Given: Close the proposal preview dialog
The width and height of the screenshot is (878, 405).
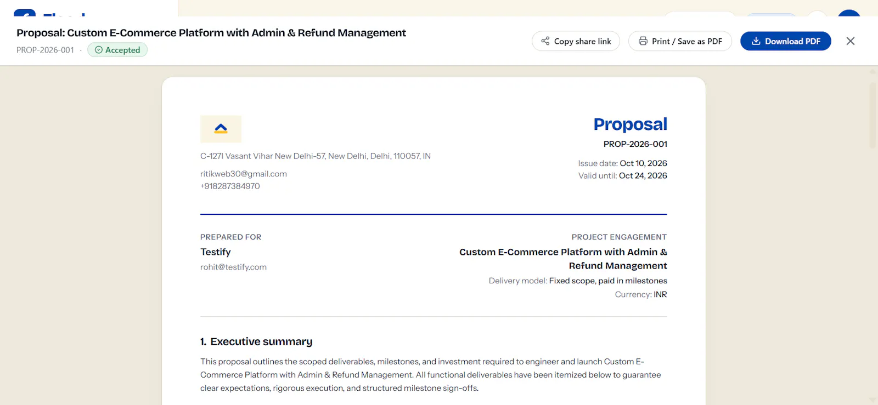Looking at the screenshot, I should tap(851, 41).
